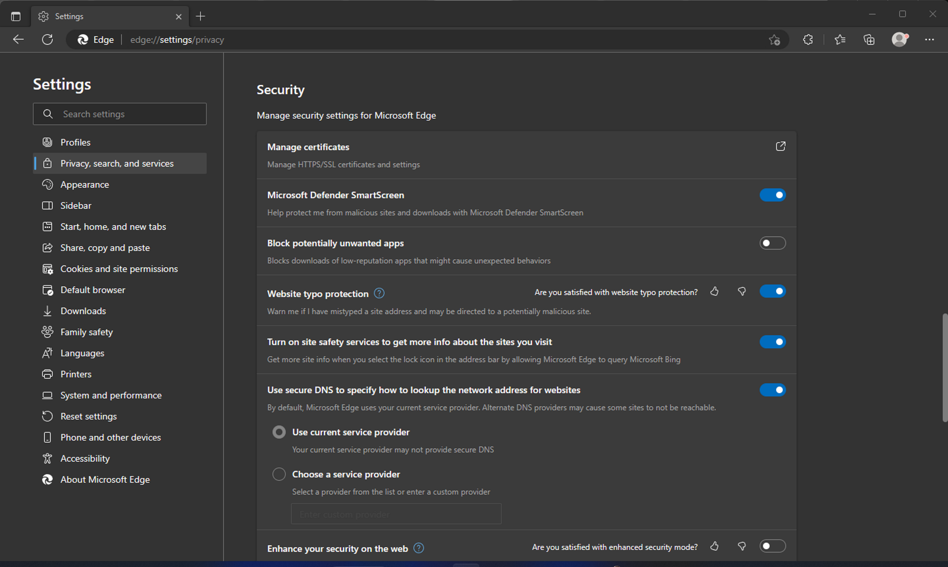The width and height of the screenshot is (948, 567).
Task: Open Appearance settings
Action: (119, 184)
